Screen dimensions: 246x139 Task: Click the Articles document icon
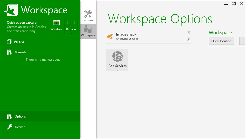(10, 42)
